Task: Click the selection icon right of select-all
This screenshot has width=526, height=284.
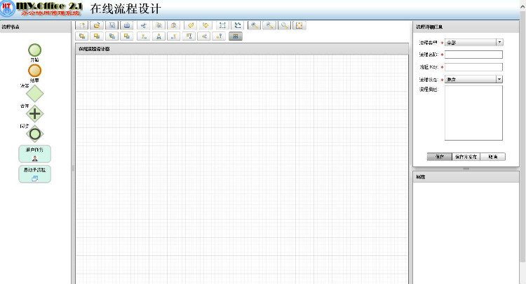Action: (x=237, y=25)
